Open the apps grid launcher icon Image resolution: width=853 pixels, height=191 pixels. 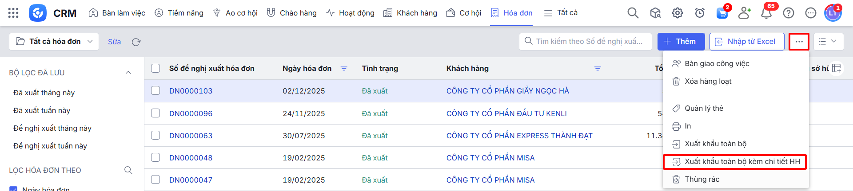click(x=13, y=13)
